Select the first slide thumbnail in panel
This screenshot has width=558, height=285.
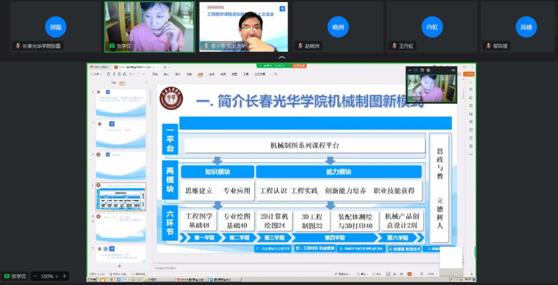coord(120,103)
